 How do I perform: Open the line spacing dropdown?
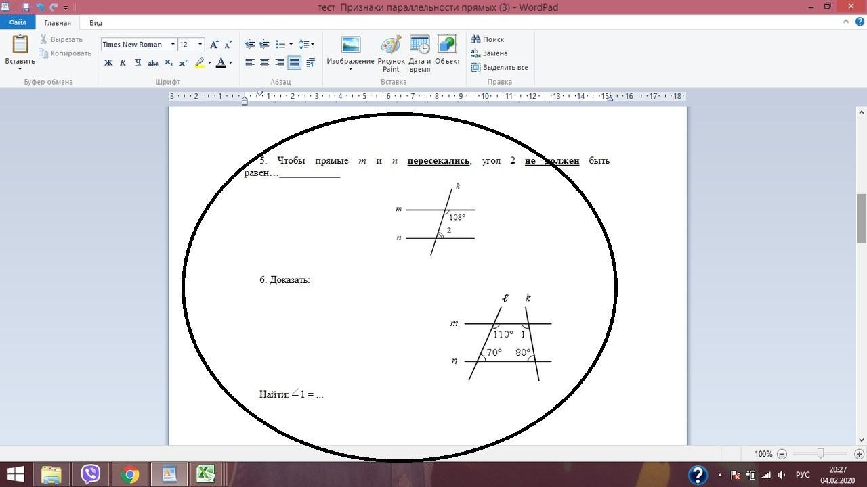click(x=307, y=45)
